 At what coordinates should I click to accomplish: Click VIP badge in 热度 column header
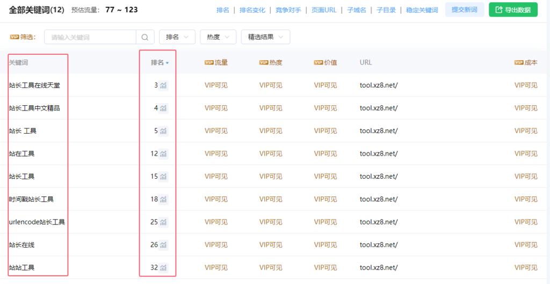(x=264, y=62)
